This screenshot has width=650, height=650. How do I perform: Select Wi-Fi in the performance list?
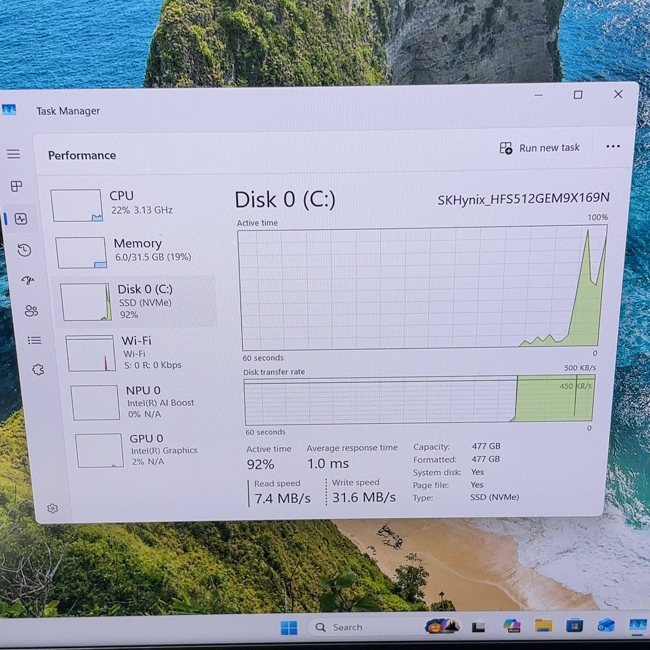(141, 353)
